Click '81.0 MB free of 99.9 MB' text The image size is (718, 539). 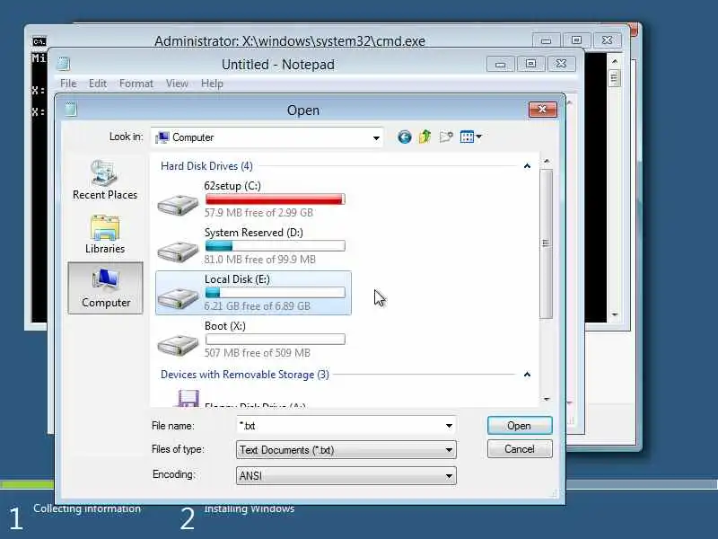[x=260, y=260]
